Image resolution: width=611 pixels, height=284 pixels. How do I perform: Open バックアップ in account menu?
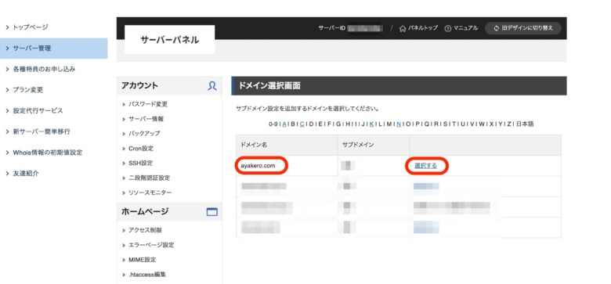pyautogui.click(x=144, y=134)
